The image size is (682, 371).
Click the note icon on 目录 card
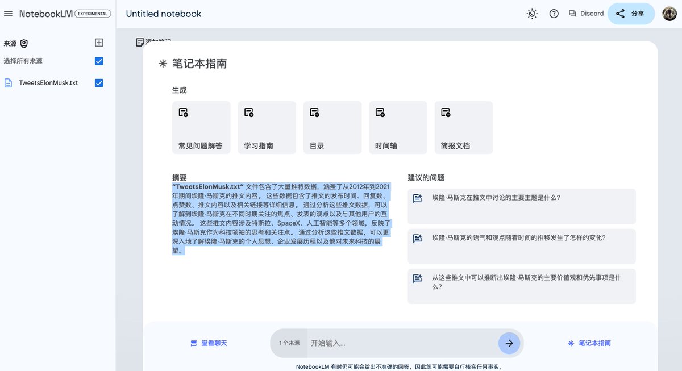point(315,112)
